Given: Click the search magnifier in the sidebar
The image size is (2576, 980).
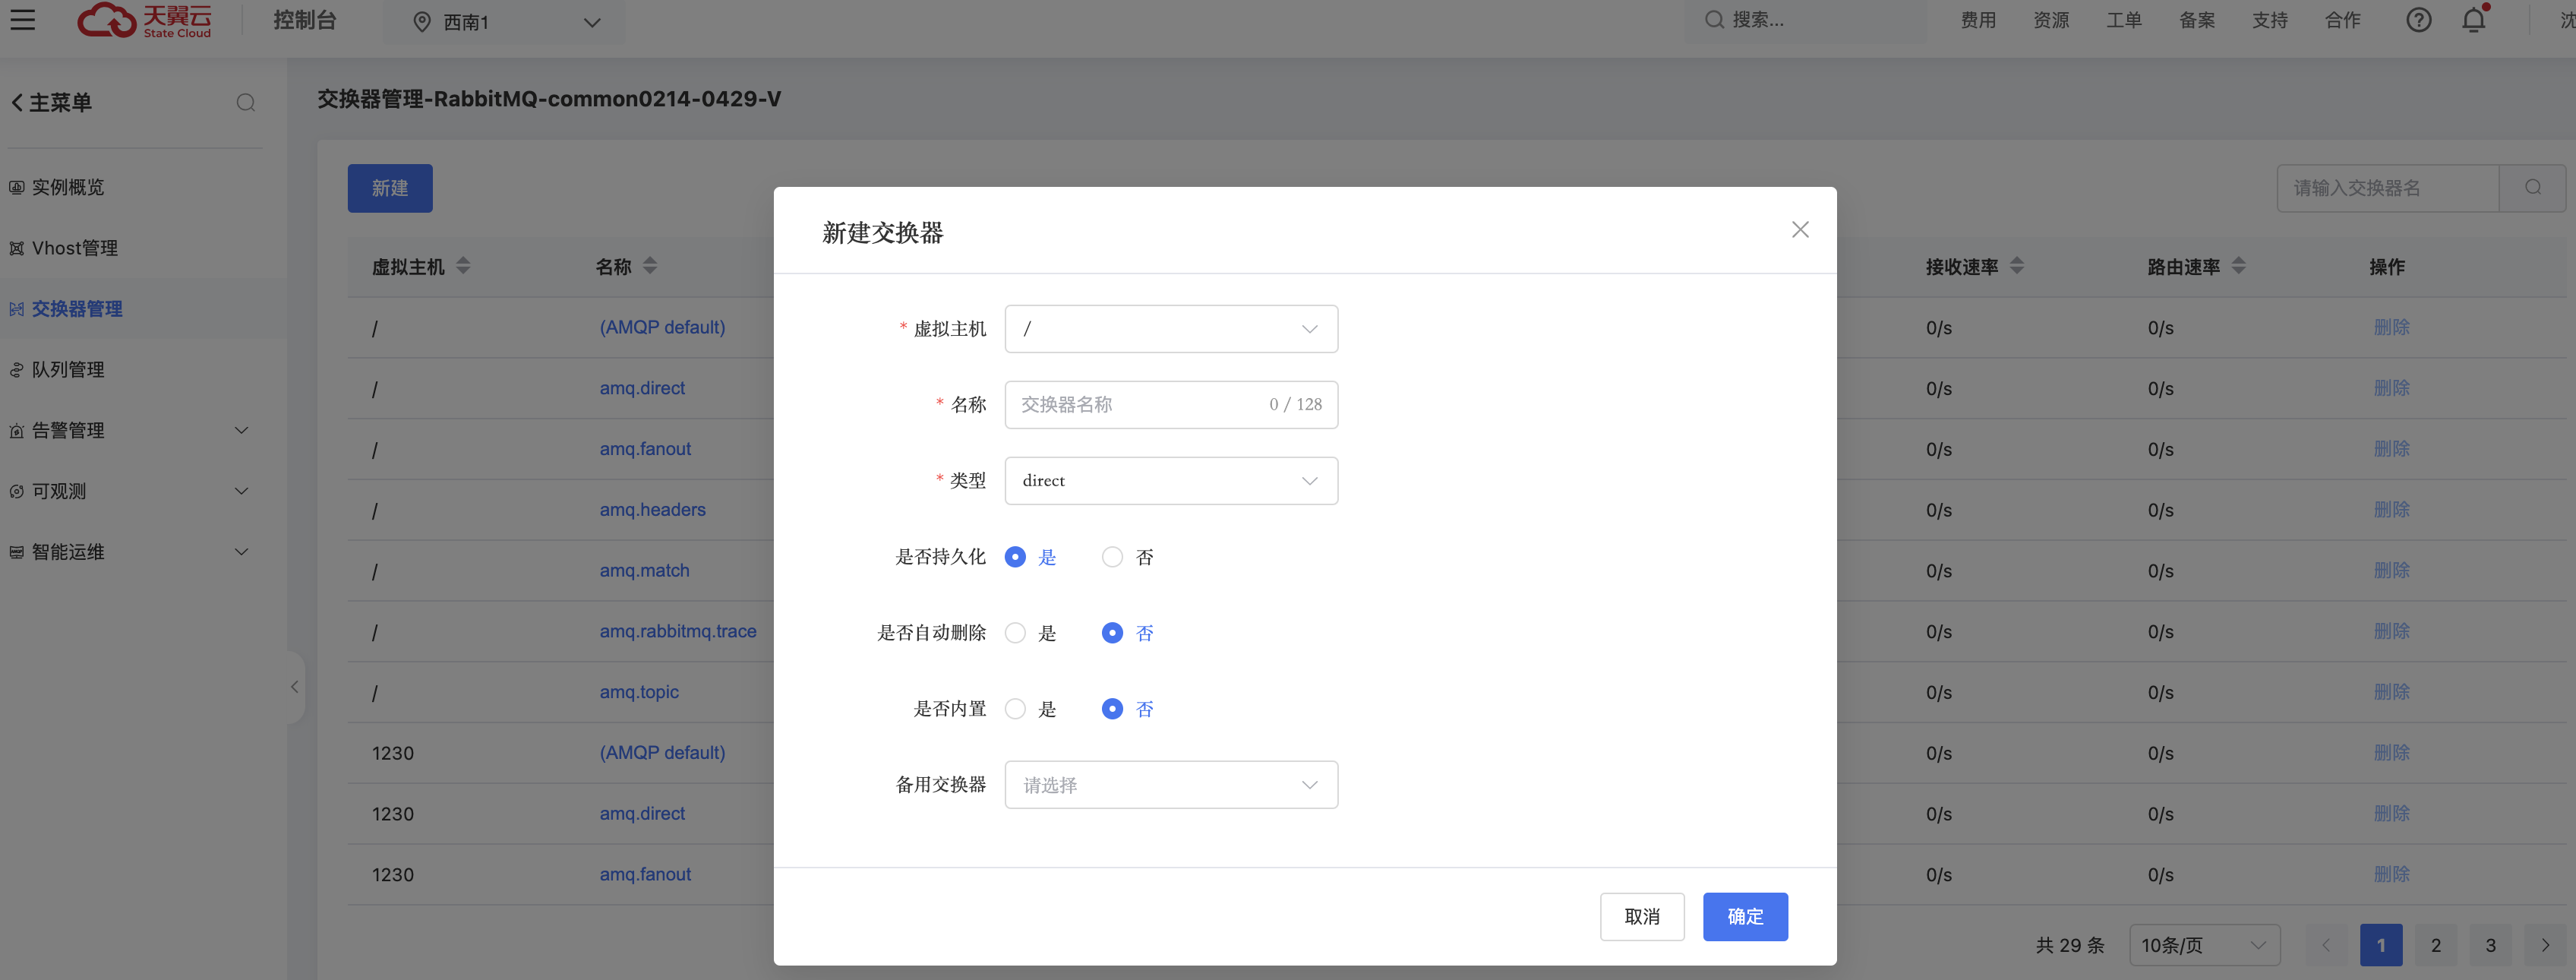Looking at the screenshot, I should coord(246,102).
